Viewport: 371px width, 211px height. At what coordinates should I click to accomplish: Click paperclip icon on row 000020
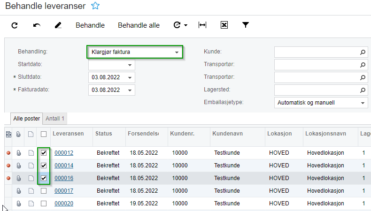pos(18,203)
